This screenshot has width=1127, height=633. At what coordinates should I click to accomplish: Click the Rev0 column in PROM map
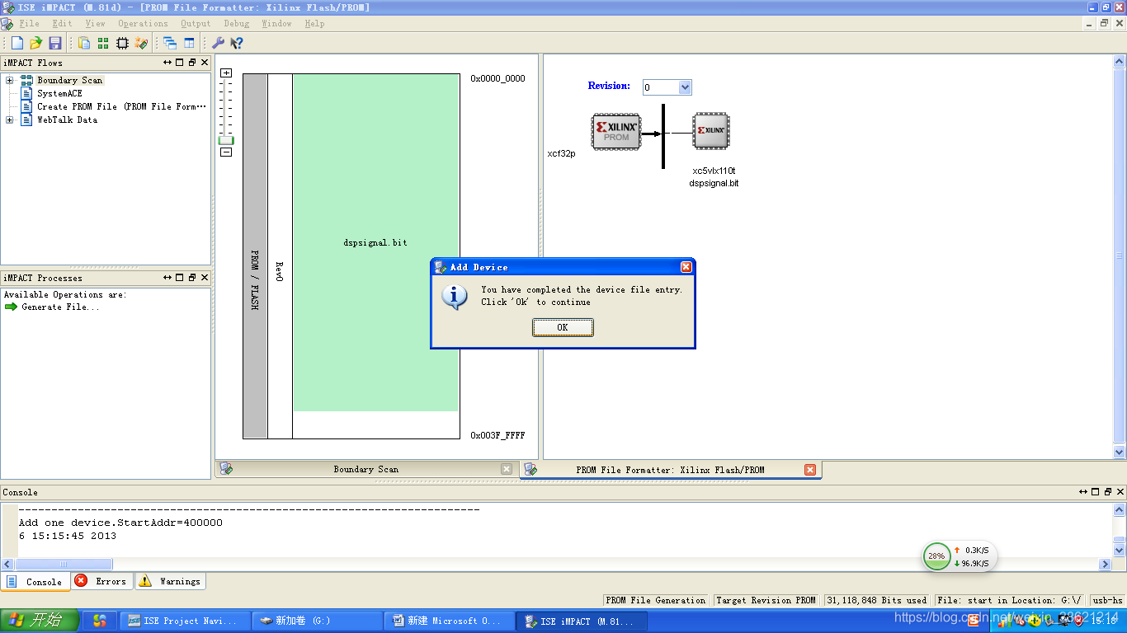click(280, 256)
